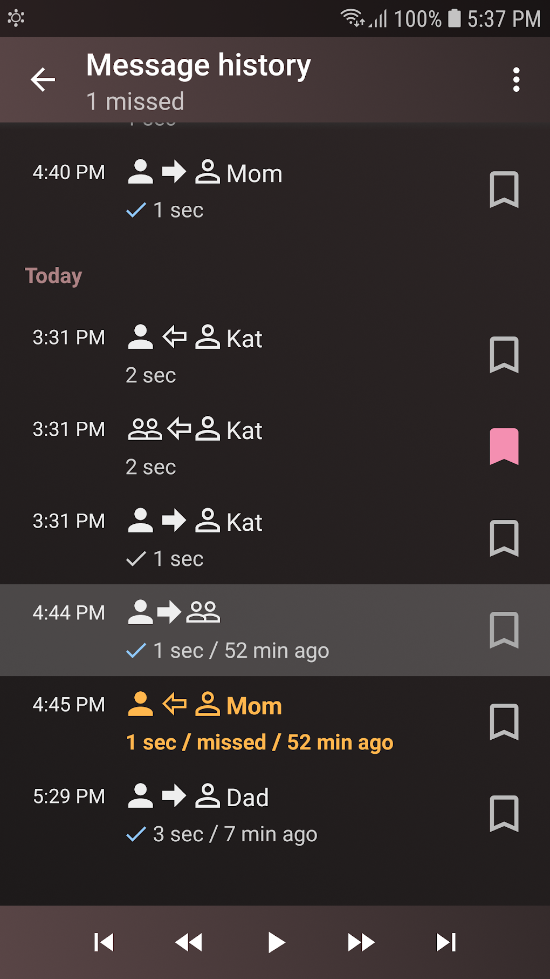Fast forward to the next message
Viewport: 550px width, 979px height.
361,942
